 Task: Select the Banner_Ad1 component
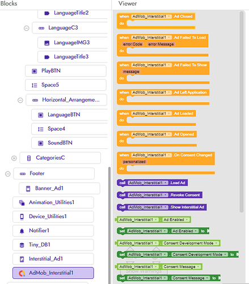coord(60,189)
